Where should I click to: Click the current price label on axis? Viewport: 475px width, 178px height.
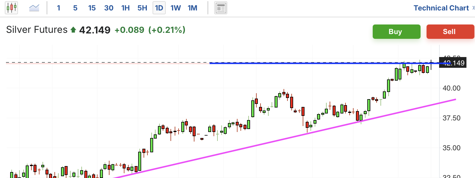(x=453, y=63)
